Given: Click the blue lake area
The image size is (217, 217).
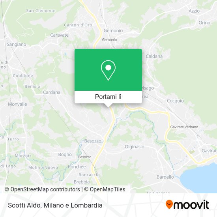Looking at the screenshot, I should click(199, 178).
